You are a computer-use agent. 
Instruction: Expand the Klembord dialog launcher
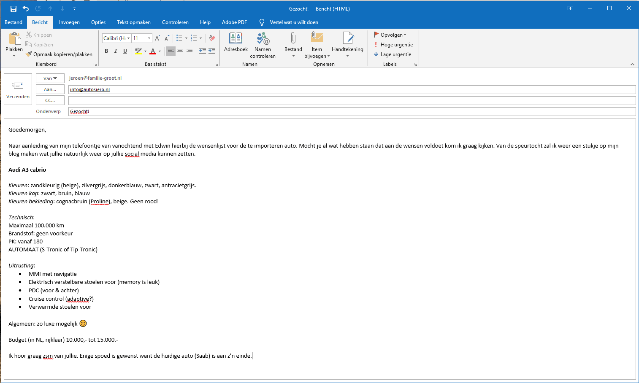[95, 65]
